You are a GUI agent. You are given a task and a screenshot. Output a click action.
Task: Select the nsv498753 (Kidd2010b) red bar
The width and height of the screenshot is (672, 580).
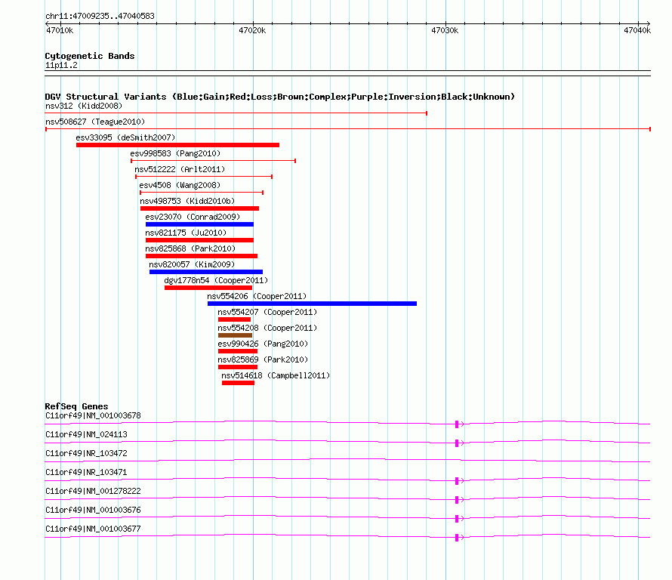click(x=200, y=208)
